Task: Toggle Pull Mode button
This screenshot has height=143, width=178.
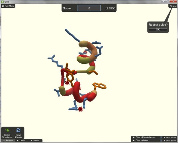Action: [8, 6]
